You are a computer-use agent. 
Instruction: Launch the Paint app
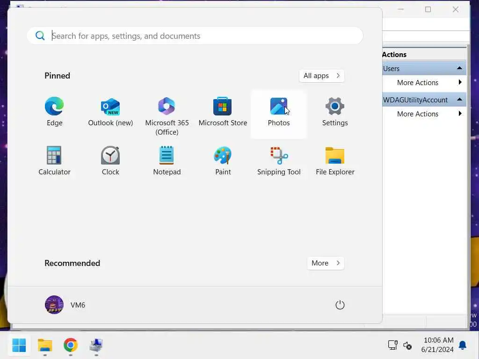point(223,161)
